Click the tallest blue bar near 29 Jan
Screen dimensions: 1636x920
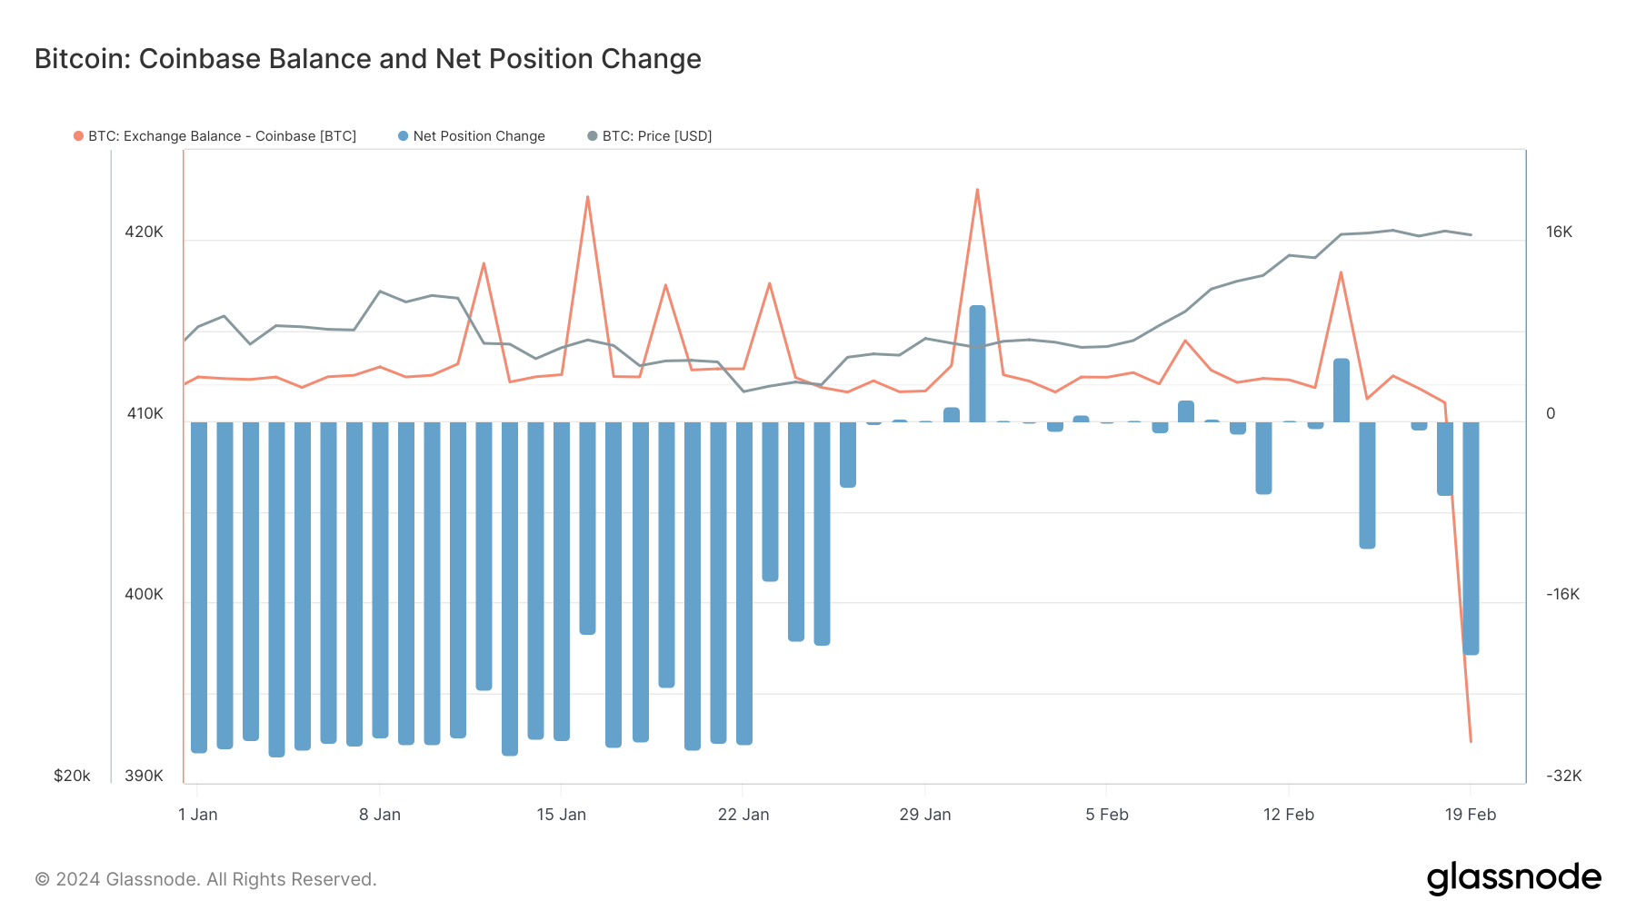point(977,363)
